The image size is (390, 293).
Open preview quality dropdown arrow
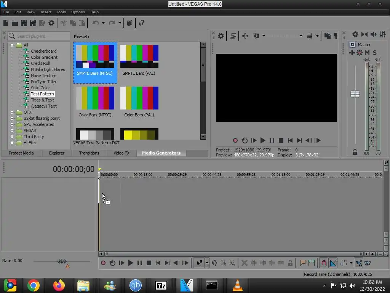[x=301, y=36]
